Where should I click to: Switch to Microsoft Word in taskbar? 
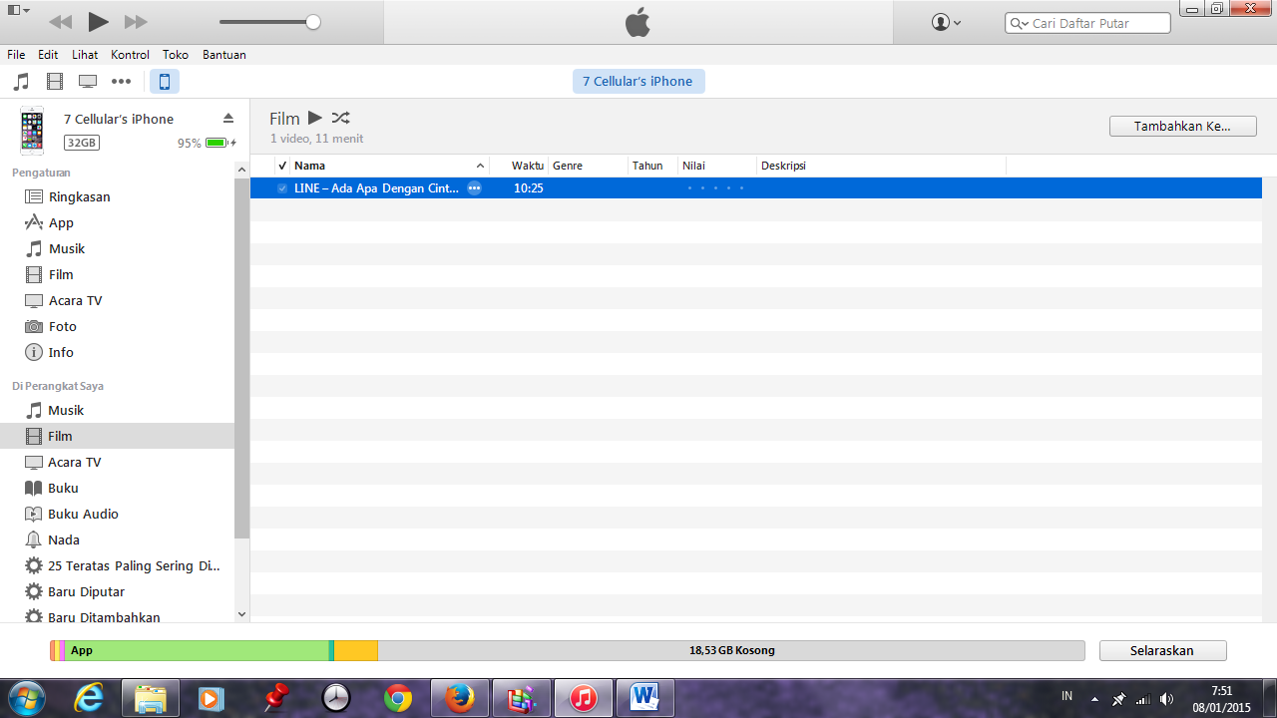[x=645, y=698]
